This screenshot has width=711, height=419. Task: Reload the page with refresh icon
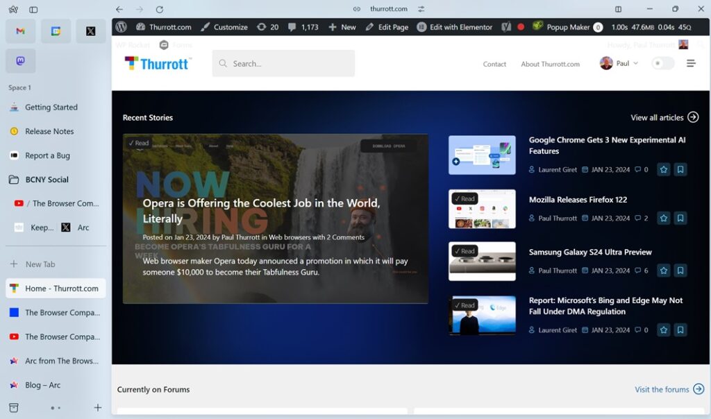(160, 9)
